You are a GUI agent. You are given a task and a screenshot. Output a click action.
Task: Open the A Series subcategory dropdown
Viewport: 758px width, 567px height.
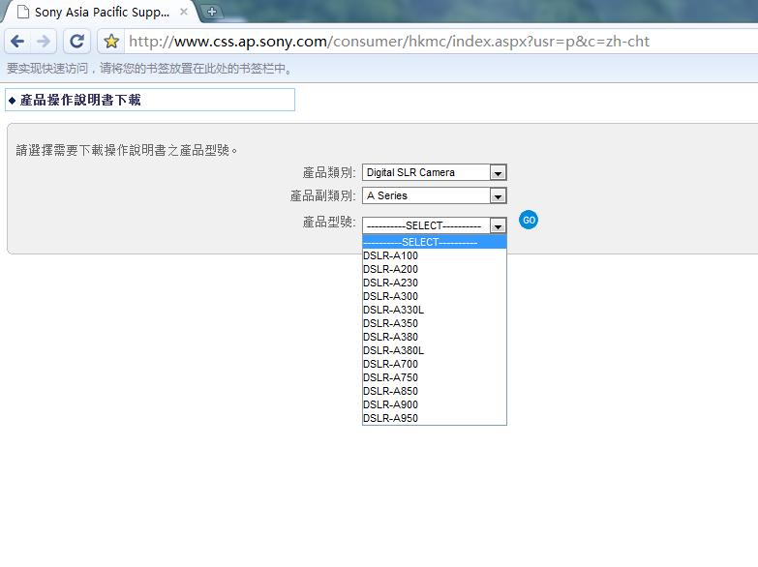point(434,195)
